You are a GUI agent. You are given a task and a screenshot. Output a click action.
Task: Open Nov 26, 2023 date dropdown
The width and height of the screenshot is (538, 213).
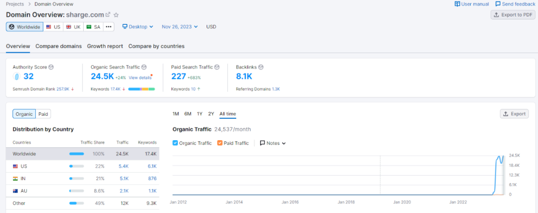(x=180, y=27)
